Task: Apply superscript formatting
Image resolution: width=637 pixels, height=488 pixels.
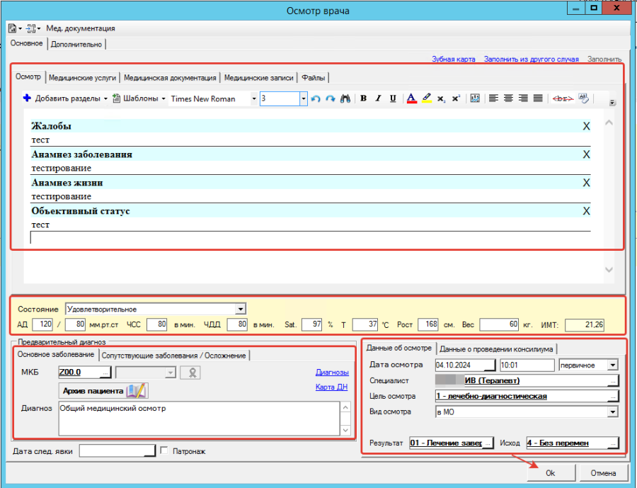Action: point(457,98)
